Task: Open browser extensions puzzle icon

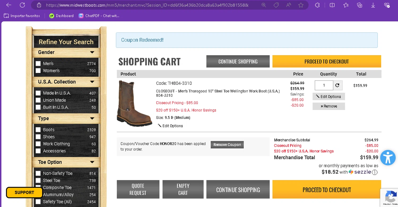Action: (317, 5)
